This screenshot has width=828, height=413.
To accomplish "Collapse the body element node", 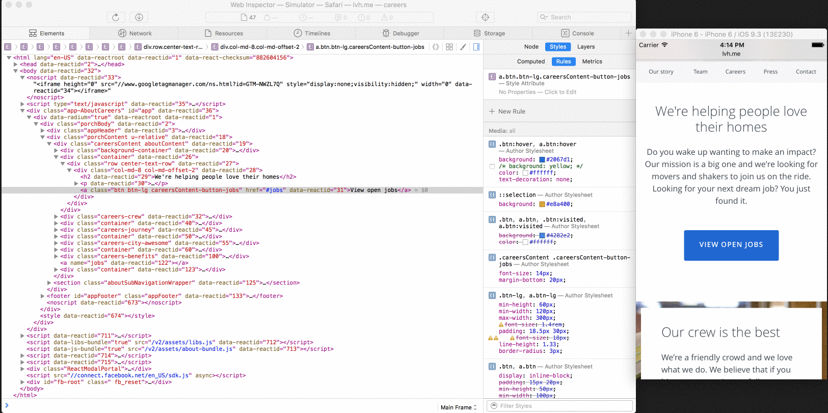I will point(16,71).
